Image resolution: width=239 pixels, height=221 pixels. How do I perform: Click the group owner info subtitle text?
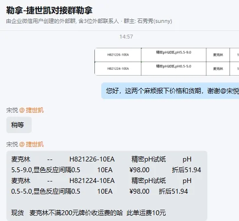89,21
